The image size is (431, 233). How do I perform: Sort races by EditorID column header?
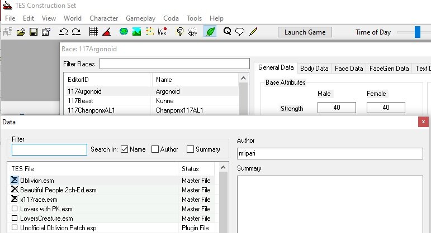click(108, 80)
